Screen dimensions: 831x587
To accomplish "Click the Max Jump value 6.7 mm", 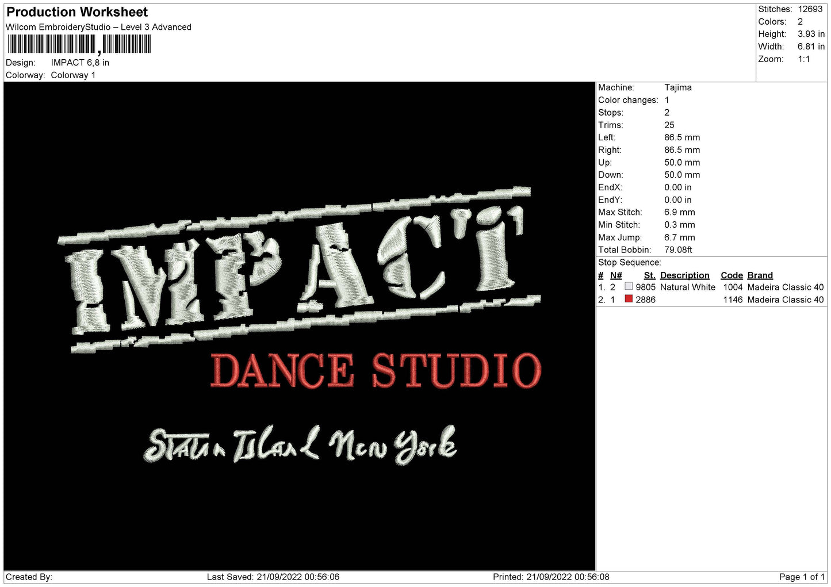I will tap(680, 237).
